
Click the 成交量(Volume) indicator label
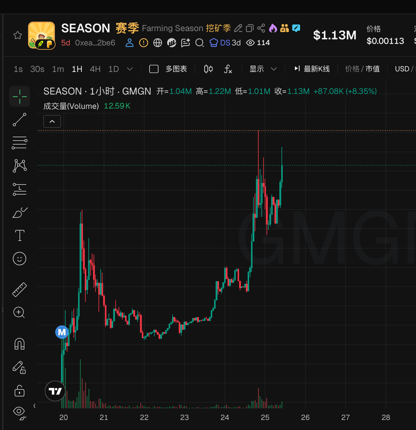tap(71, 106)
